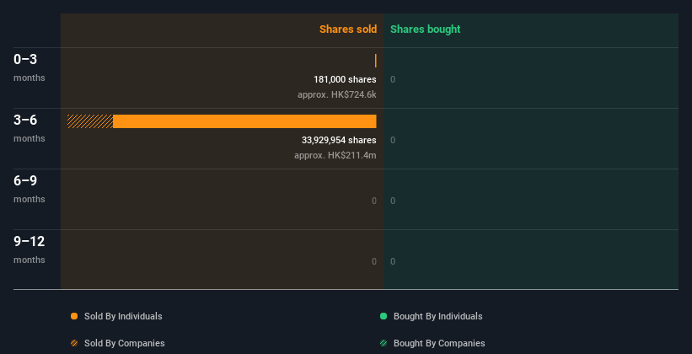Screen dimensions: 692x354
Task: Select the 'approx. HK$724.6k' value
Action: [337, 94]
